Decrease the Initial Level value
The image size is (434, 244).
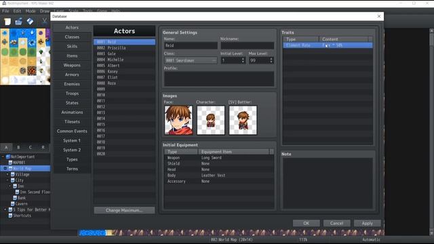(x=243, y=62)
